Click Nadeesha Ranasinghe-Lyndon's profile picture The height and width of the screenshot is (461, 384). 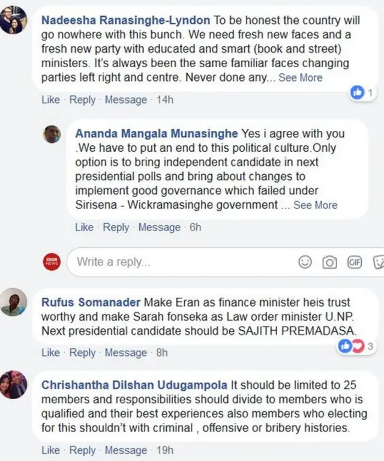pos(14,20)
